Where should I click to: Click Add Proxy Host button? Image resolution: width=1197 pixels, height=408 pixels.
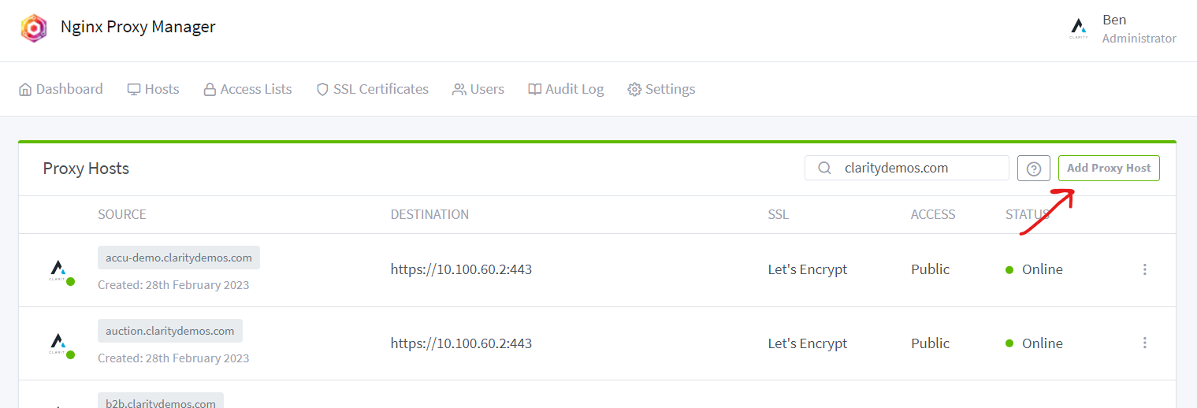coord(1109,168)
